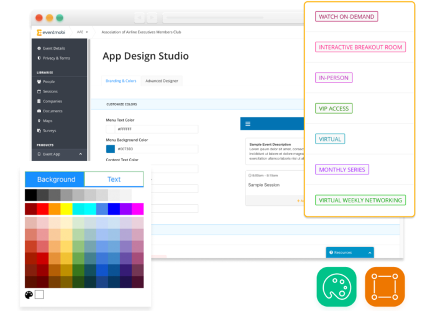Pick the bright red swatch
Screen dimensions: 435x311
pyautogui.click(x=43, y=209)
